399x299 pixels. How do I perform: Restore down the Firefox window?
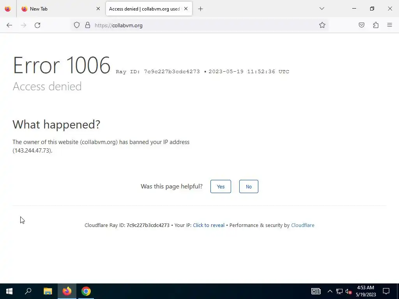[372, 9]
